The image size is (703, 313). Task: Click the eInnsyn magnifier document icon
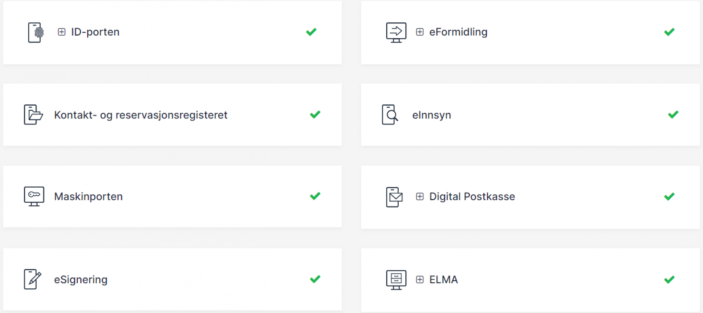coord(390,114)
